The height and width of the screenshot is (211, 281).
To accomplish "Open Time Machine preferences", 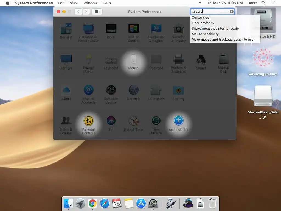I will pyautogui.click(x=156, y=125).
